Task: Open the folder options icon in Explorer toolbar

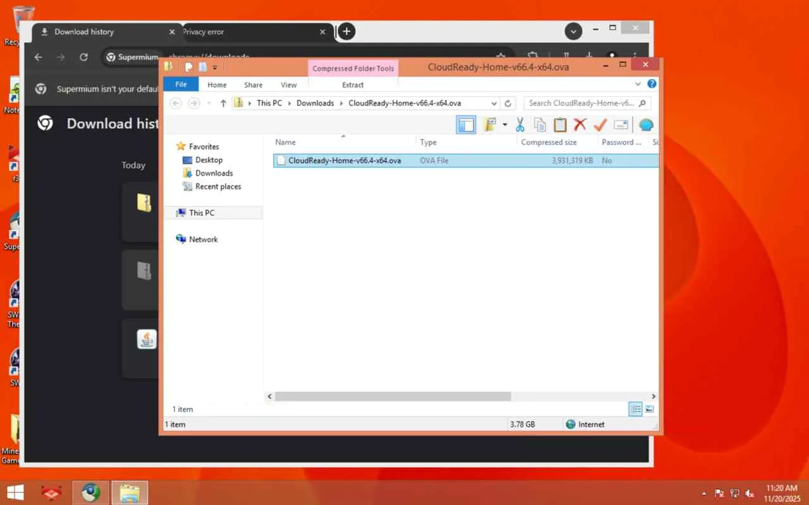Action: coord(490,125)
